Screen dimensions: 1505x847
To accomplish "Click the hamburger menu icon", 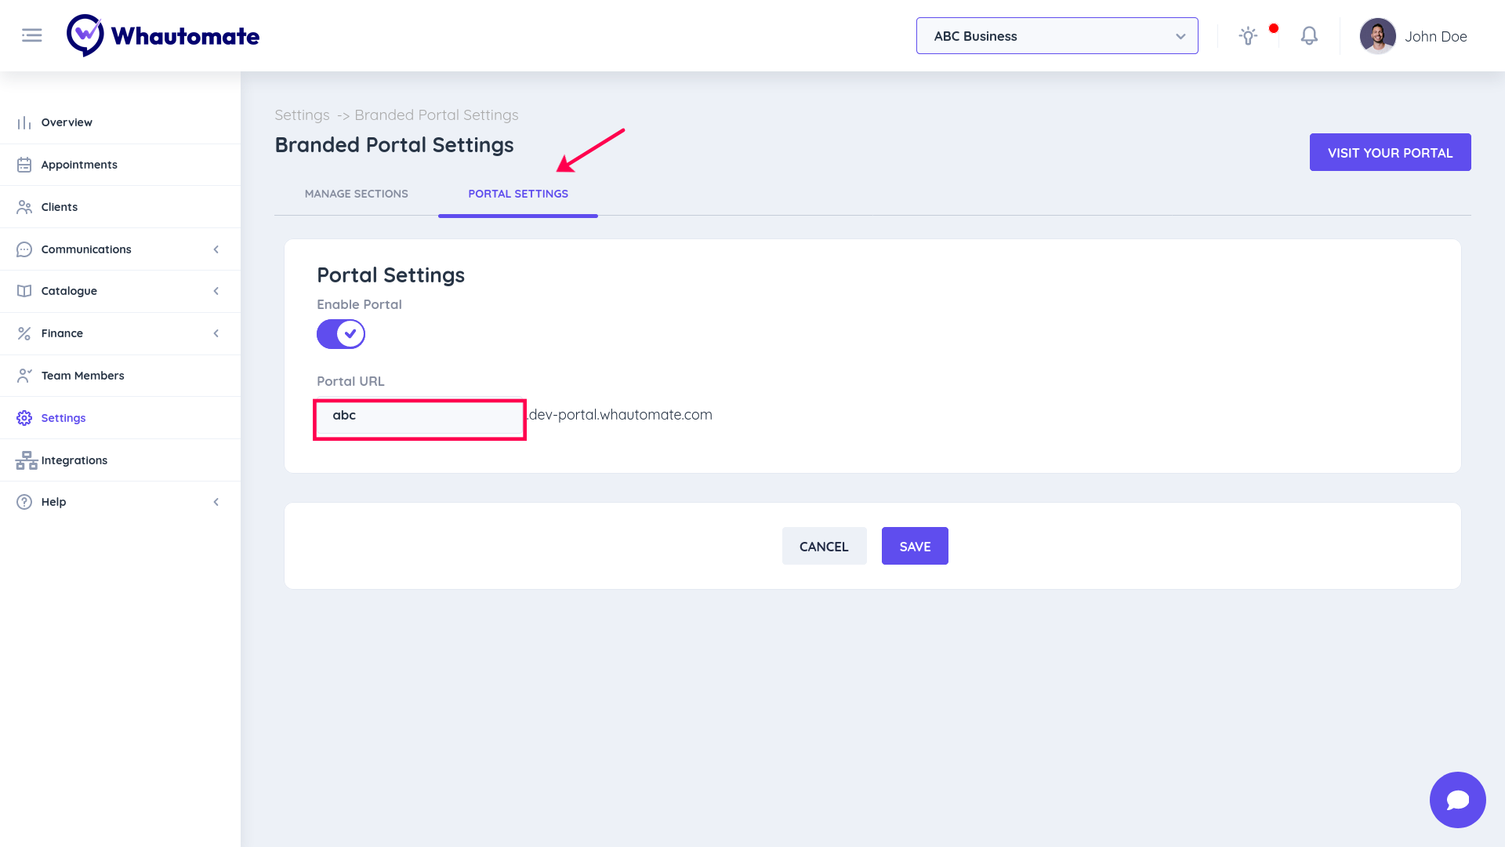I will pos(32,35).
